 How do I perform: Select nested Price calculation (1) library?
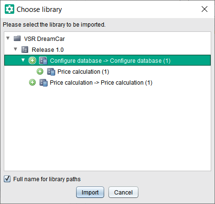coord(83,72)
